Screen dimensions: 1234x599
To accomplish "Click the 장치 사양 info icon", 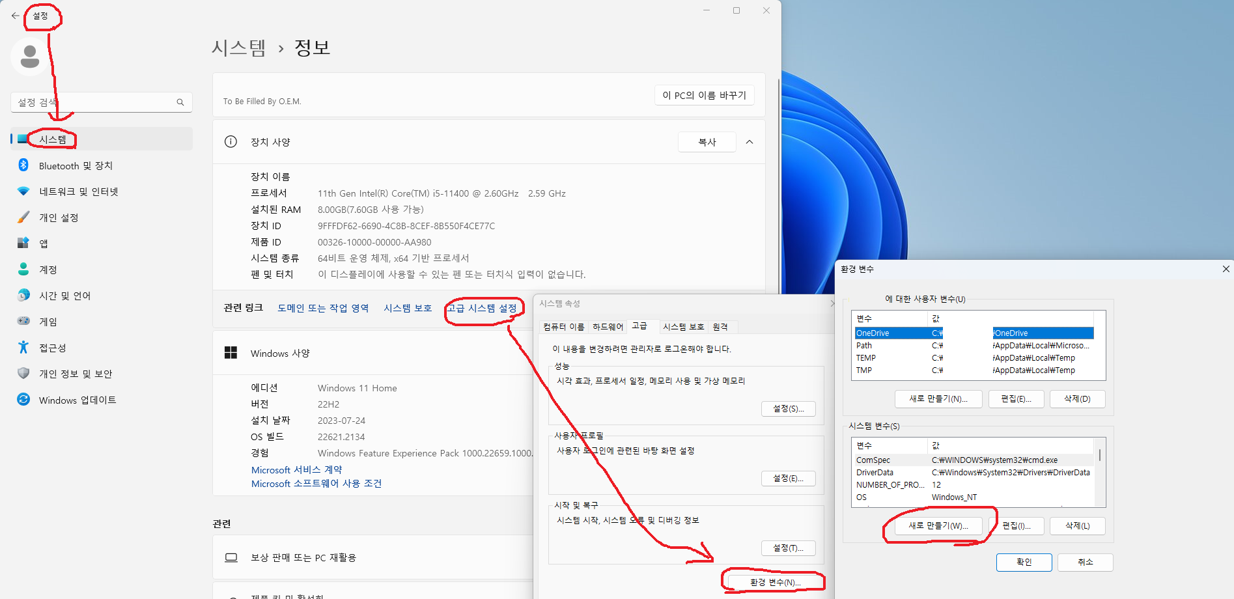I will 231,141.
